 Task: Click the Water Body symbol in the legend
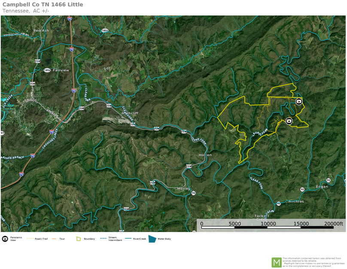pos(151,239)
